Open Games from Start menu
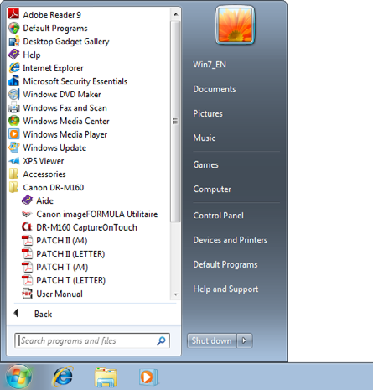373x390 pixels. click(205, 164)
